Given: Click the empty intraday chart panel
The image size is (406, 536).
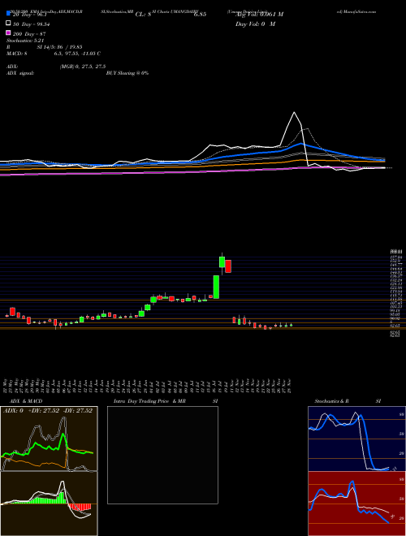Looking at the screenshot, I should pos(162,455).
